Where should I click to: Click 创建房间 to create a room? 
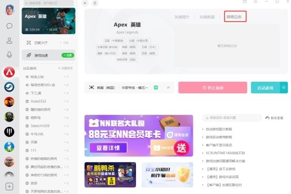click(65, 68)
